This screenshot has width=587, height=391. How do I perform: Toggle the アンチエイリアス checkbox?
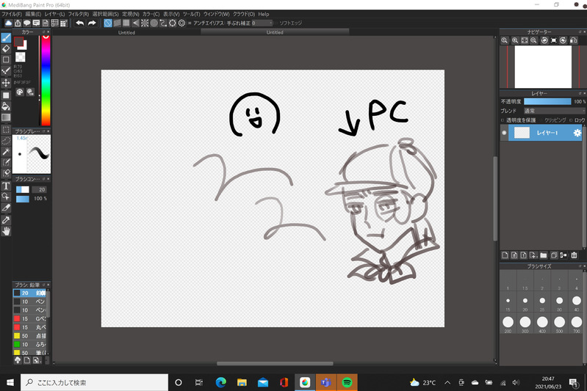click(x=190, y=23)
